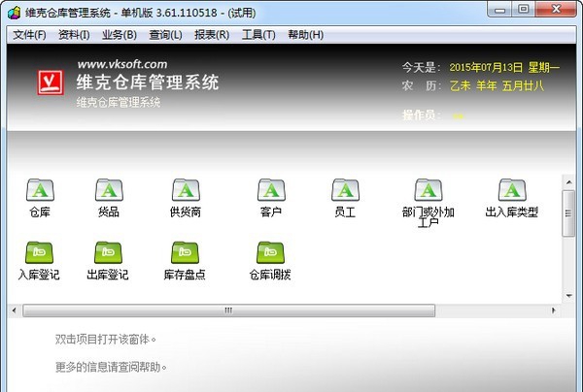Click the large 维克仓库管理系统 banner title
This screenshot has height=392, width=583.
148,82
